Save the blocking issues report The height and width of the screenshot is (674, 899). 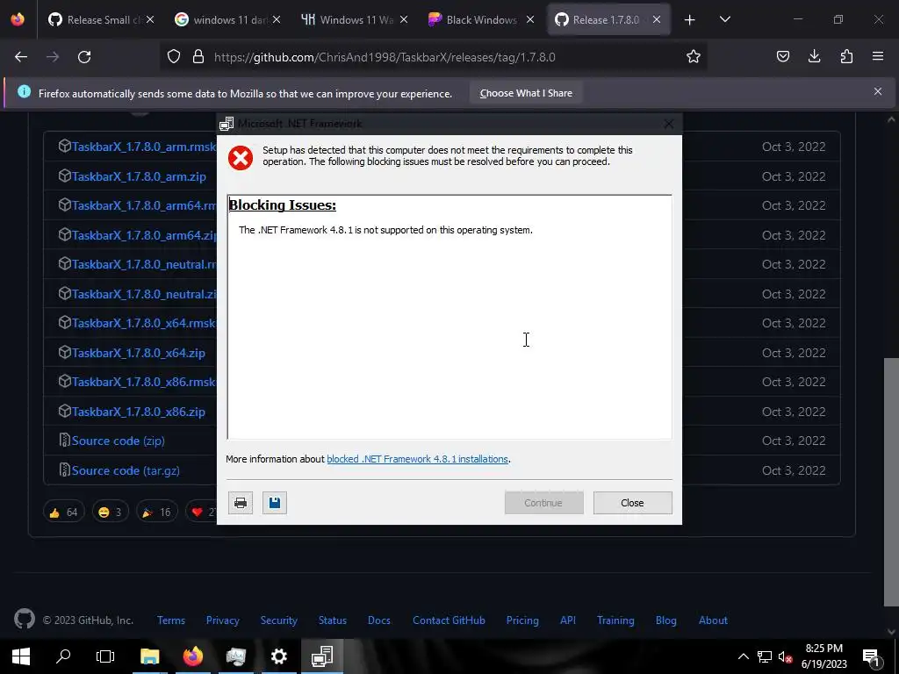click(275, 503)
